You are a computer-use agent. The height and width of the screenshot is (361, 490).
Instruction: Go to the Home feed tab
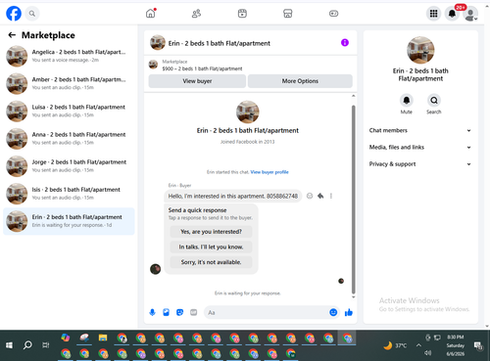pyautogui.click(x=151, y=14)
